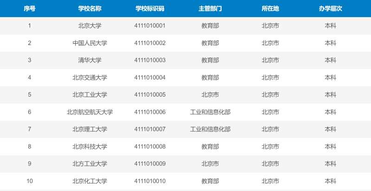371x191 pixels.
Task: Click 本科 in the 北京化工大学 row
Action: pos(330,181)
